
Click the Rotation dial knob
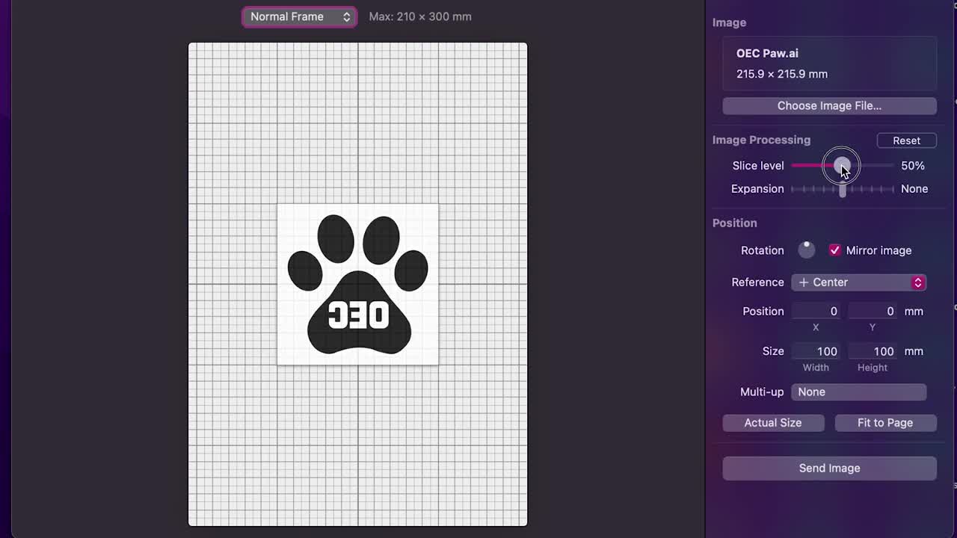pyautogui.click(x=806, y=250)
